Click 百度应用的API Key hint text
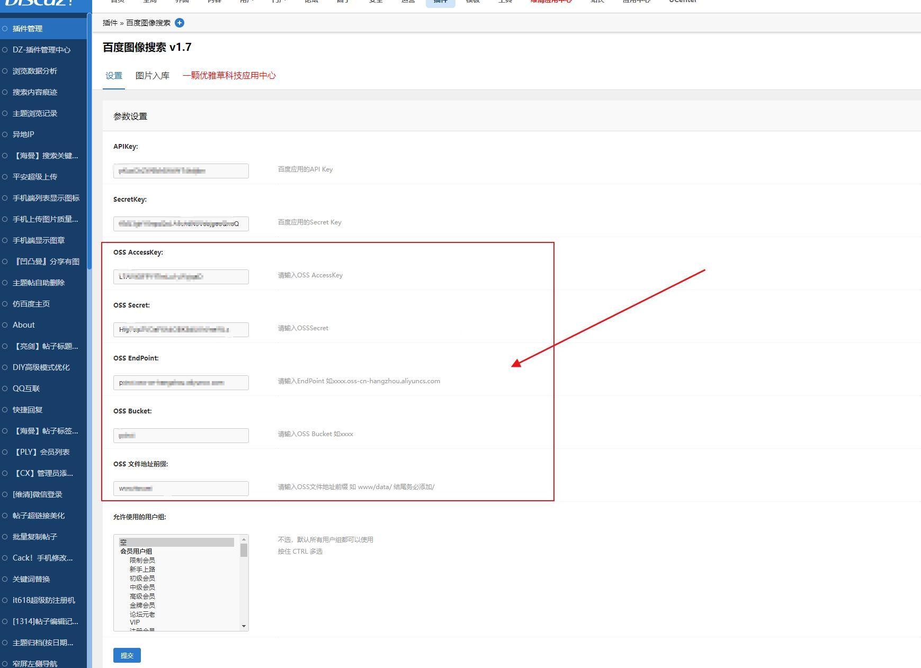Screen dimensions: 921x668 tap(306, 169)
